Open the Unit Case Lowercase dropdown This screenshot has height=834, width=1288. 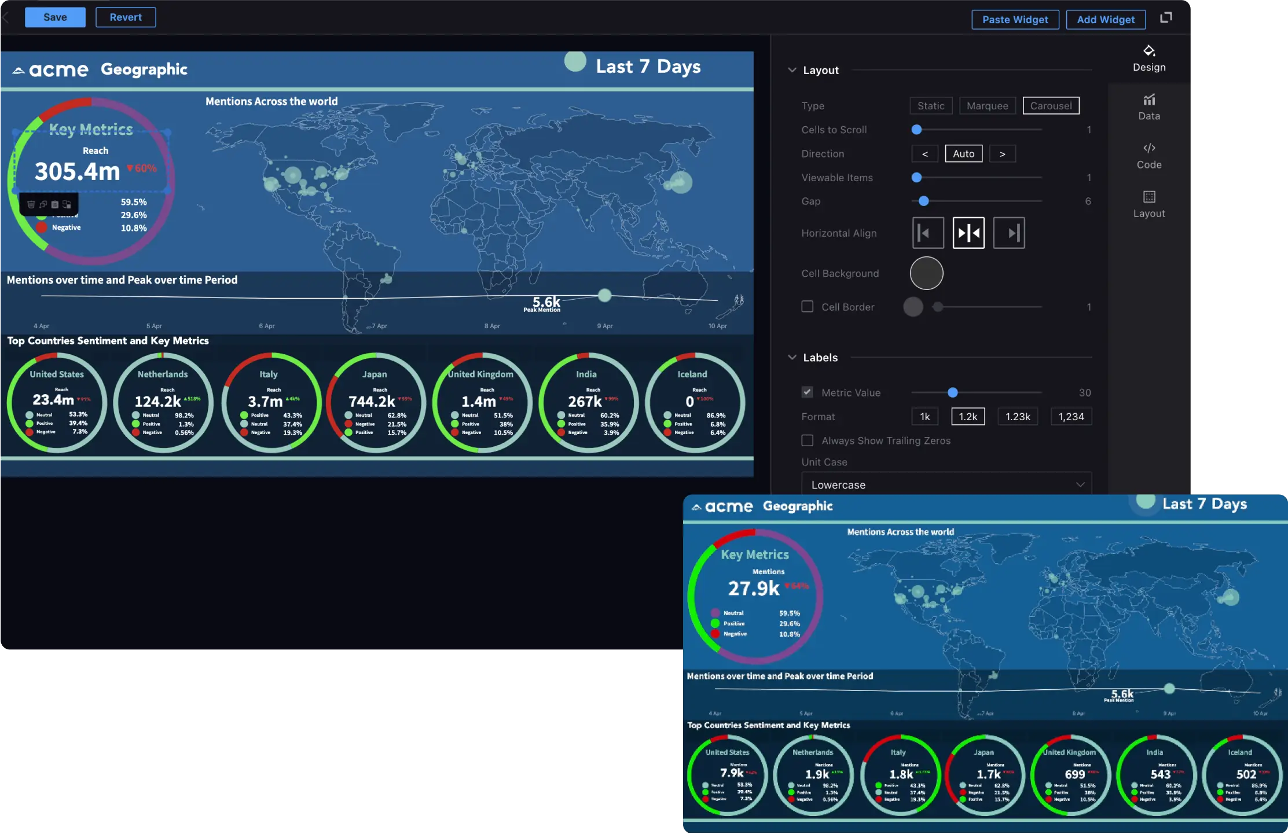946,484
